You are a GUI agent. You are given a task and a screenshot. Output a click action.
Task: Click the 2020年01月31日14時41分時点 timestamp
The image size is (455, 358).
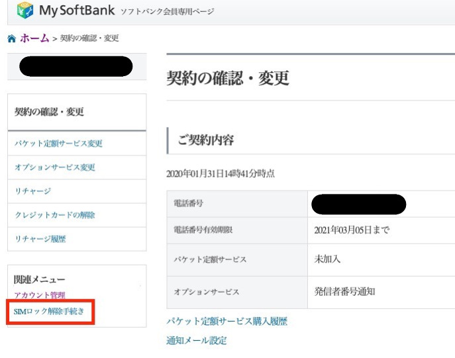(221, 173)
